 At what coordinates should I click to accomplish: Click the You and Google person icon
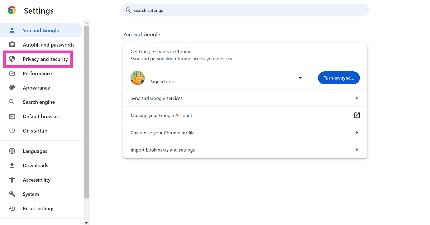12,30
